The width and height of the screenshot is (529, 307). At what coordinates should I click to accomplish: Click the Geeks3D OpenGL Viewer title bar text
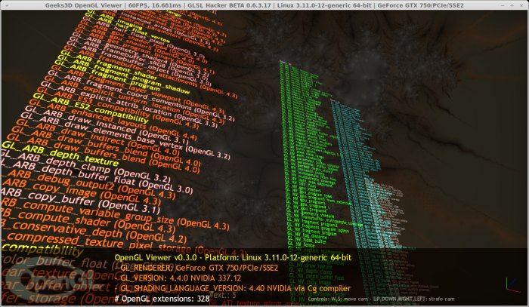coord(255,5)
